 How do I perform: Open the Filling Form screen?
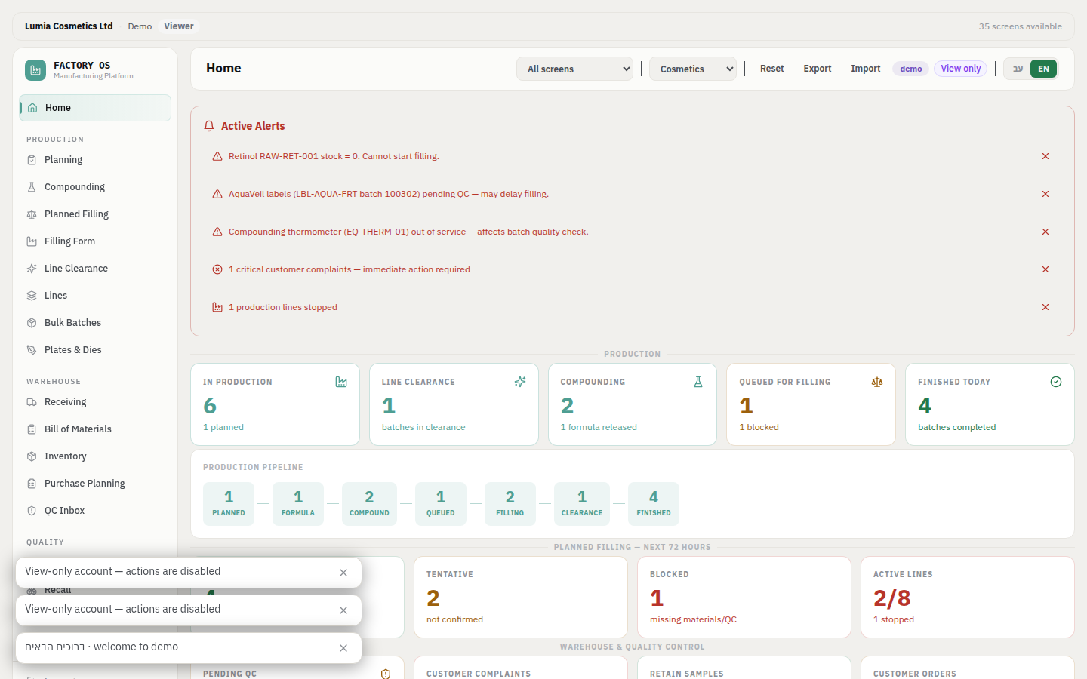tap(95, 241)
